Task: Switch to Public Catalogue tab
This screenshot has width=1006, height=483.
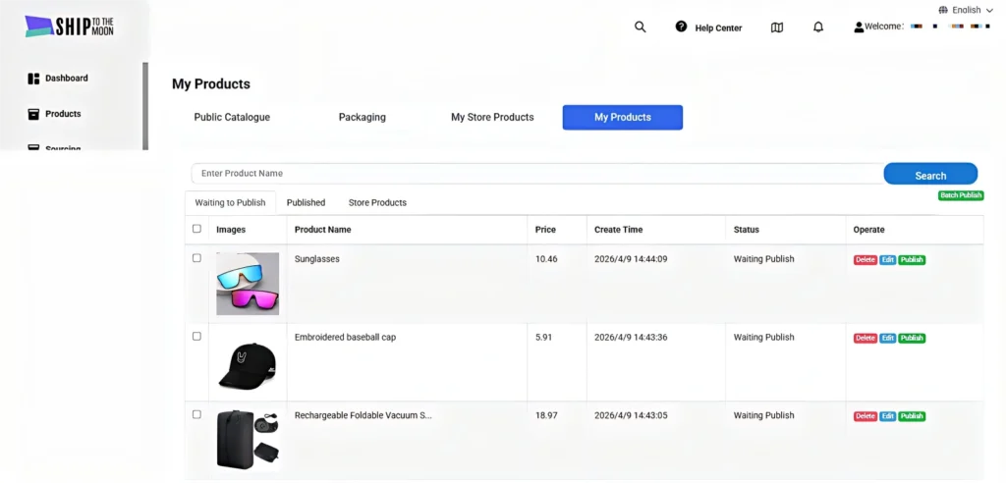Action: (232, 118)
